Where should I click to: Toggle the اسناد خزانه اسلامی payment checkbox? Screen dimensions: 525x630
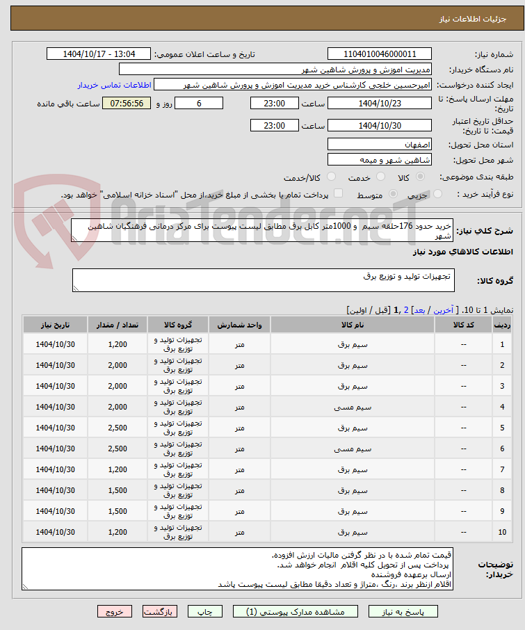pyautogui.click(x=338, y=194)
